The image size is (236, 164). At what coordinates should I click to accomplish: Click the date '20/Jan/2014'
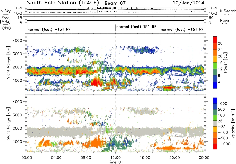click(x=189, y=3)
